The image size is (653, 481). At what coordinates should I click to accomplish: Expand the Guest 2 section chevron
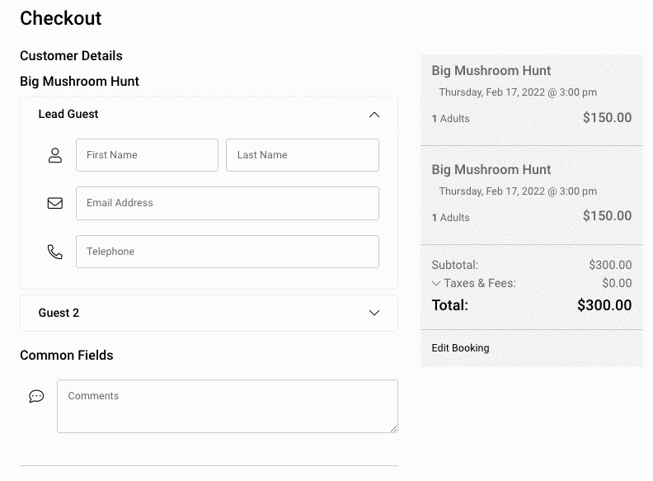click(374, 313)
